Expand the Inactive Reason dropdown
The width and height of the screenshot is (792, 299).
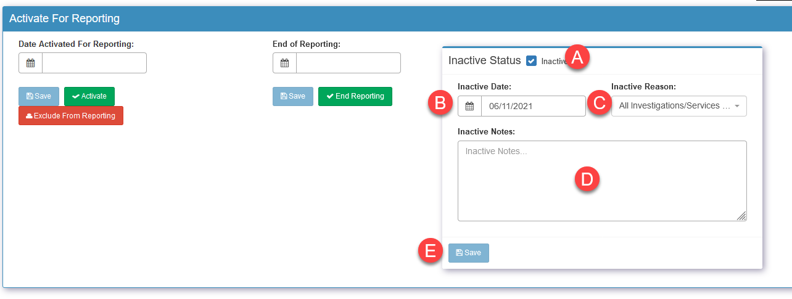pyautogui.click(x=679, y=106)
